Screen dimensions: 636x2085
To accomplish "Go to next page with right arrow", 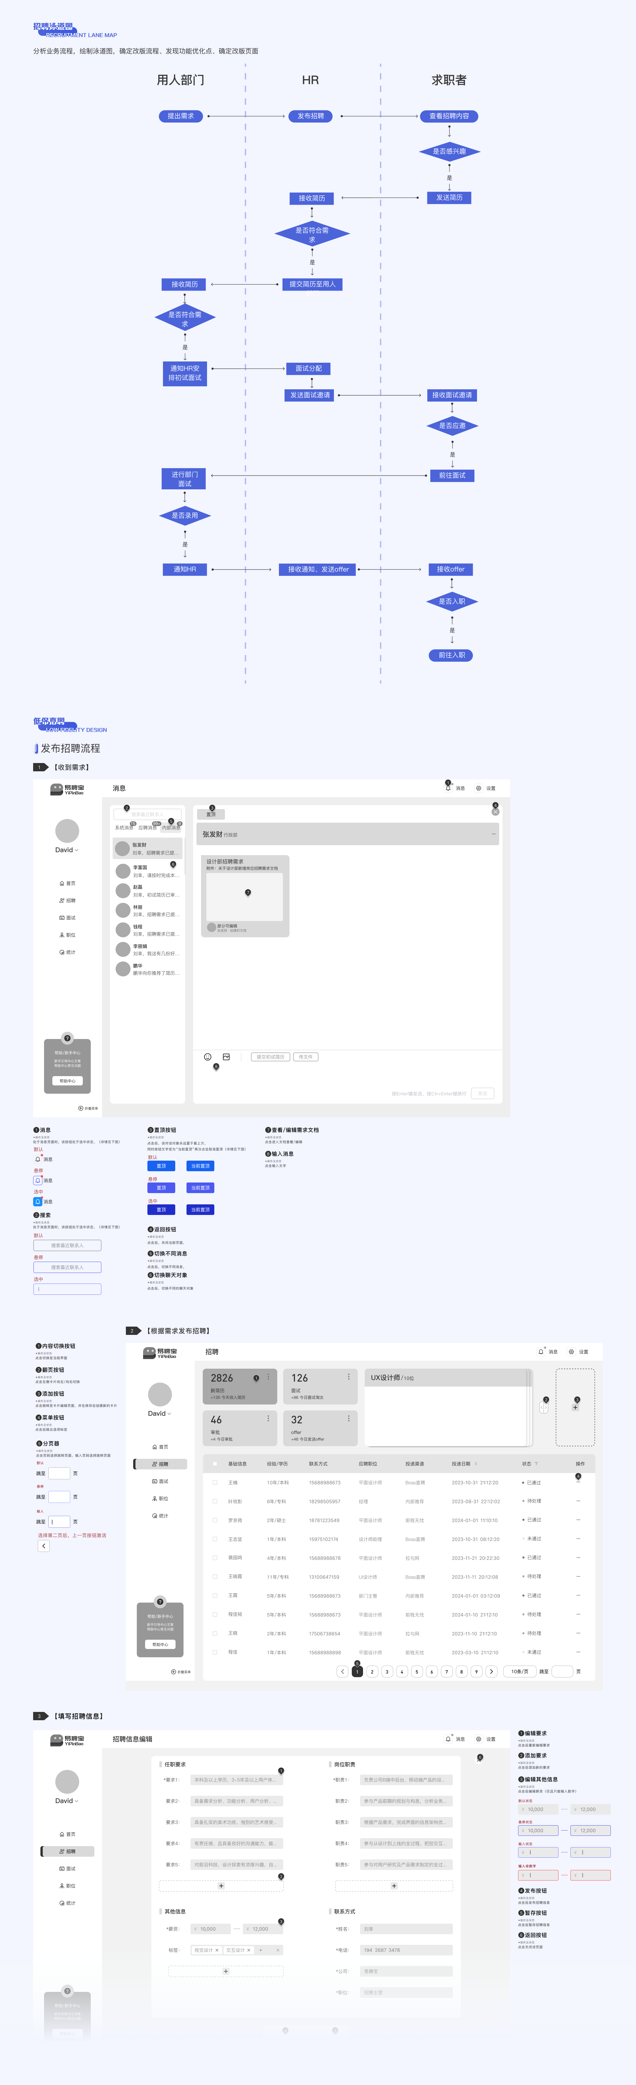I will click(491, 1672).
